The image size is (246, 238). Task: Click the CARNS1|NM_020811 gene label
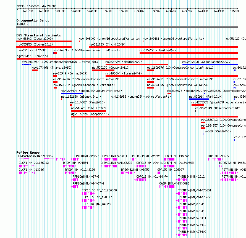pos(114,156)
